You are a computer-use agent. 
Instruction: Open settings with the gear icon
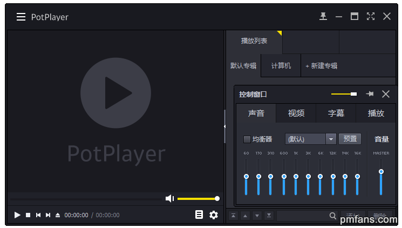coord(214,214)
